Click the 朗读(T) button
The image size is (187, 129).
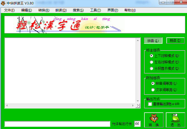click(175, 41)
